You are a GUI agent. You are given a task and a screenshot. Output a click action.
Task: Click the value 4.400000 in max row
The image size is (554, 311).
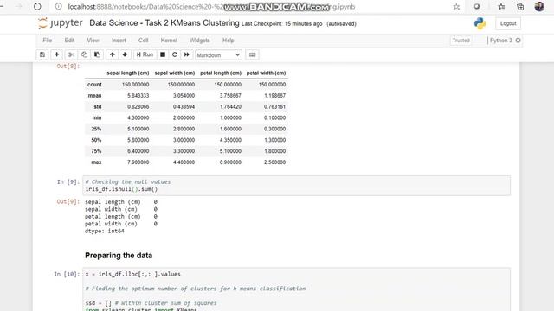(x=184, y=162)
